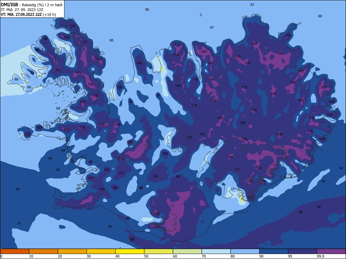Select the amber 20–30 legend swatch
This screenshot has width=346, height=259.
tap(72, 251)
